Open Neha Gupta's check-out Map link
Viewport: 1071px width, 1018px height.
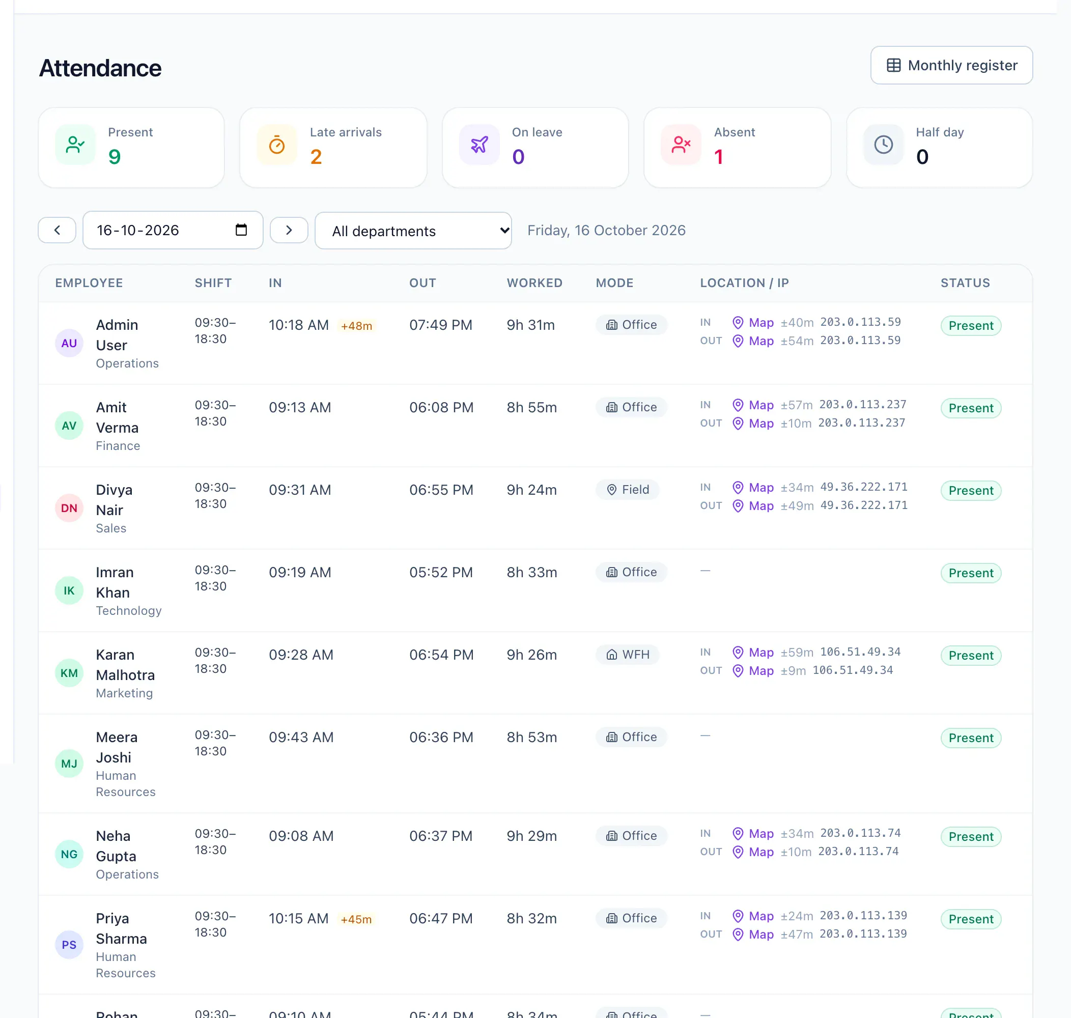[x=753, y=852]
